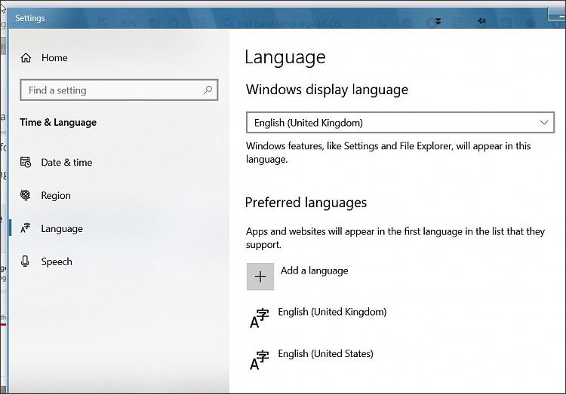Click the English (United Kingdom) language icon
Viewport: 566px width, 394px height.
(x=260, y=318)
